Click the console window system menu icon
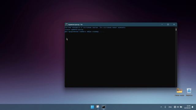 point(67,24)
